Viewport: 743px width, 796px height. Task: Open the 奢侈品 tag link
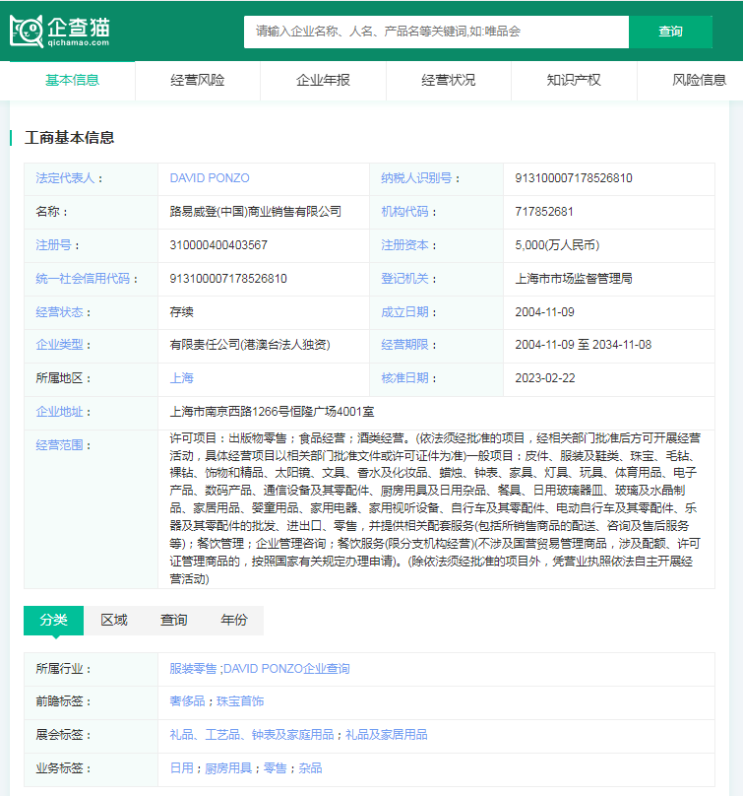(187, 701)
